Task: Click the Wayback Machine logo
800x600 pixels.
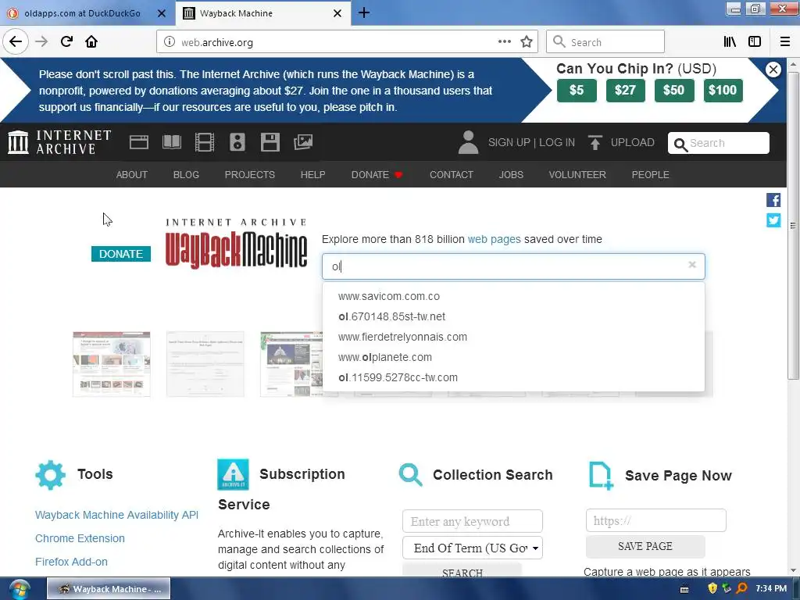Action: [236, 243]
